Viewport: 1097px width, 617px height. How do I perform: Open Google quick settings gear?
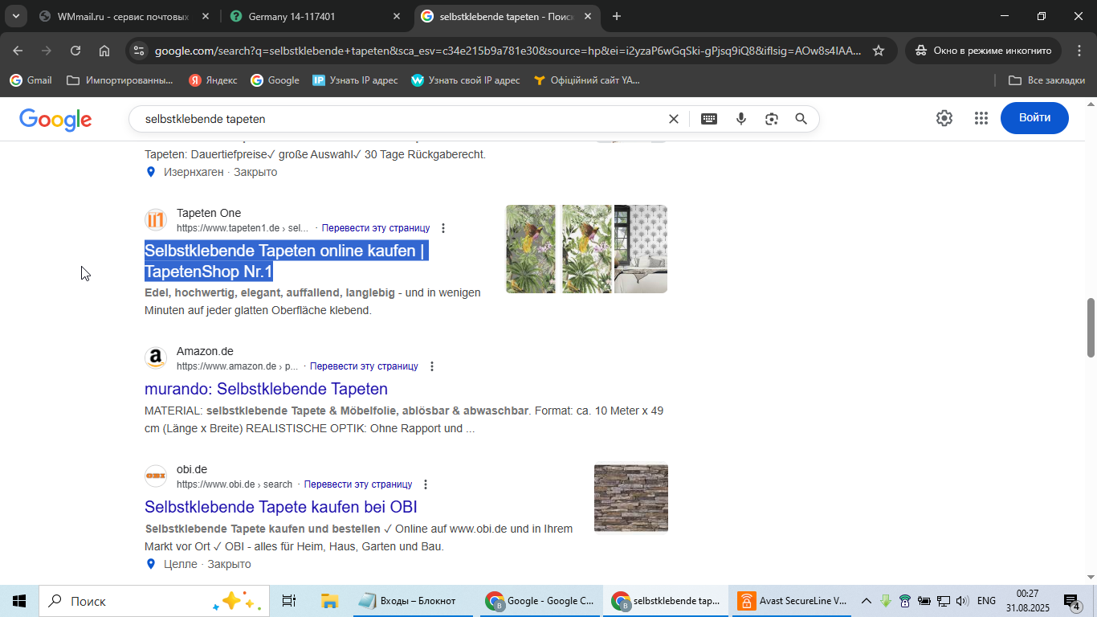(x=944, y=118)
